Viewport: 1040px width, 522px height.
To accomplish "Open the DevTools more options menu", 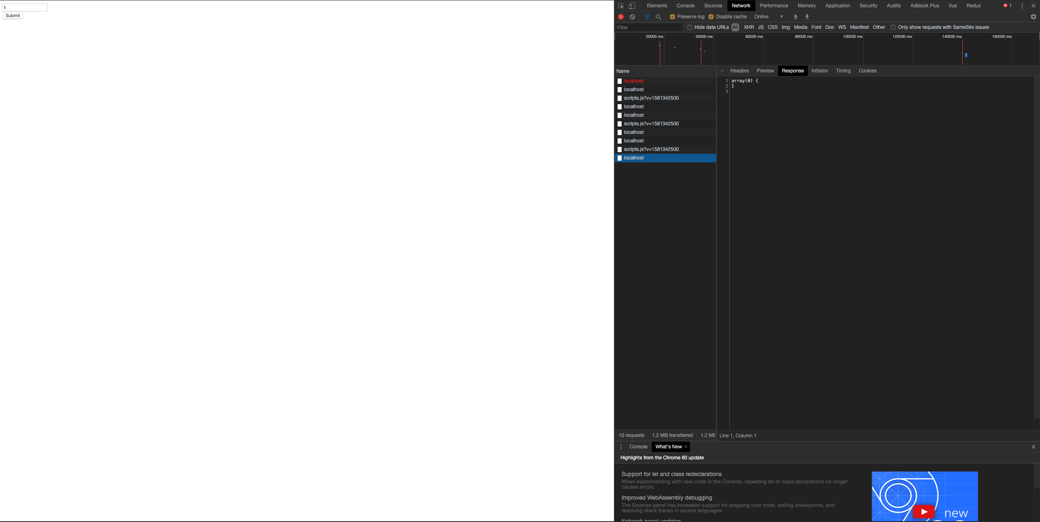I will tap(1022, 6).
